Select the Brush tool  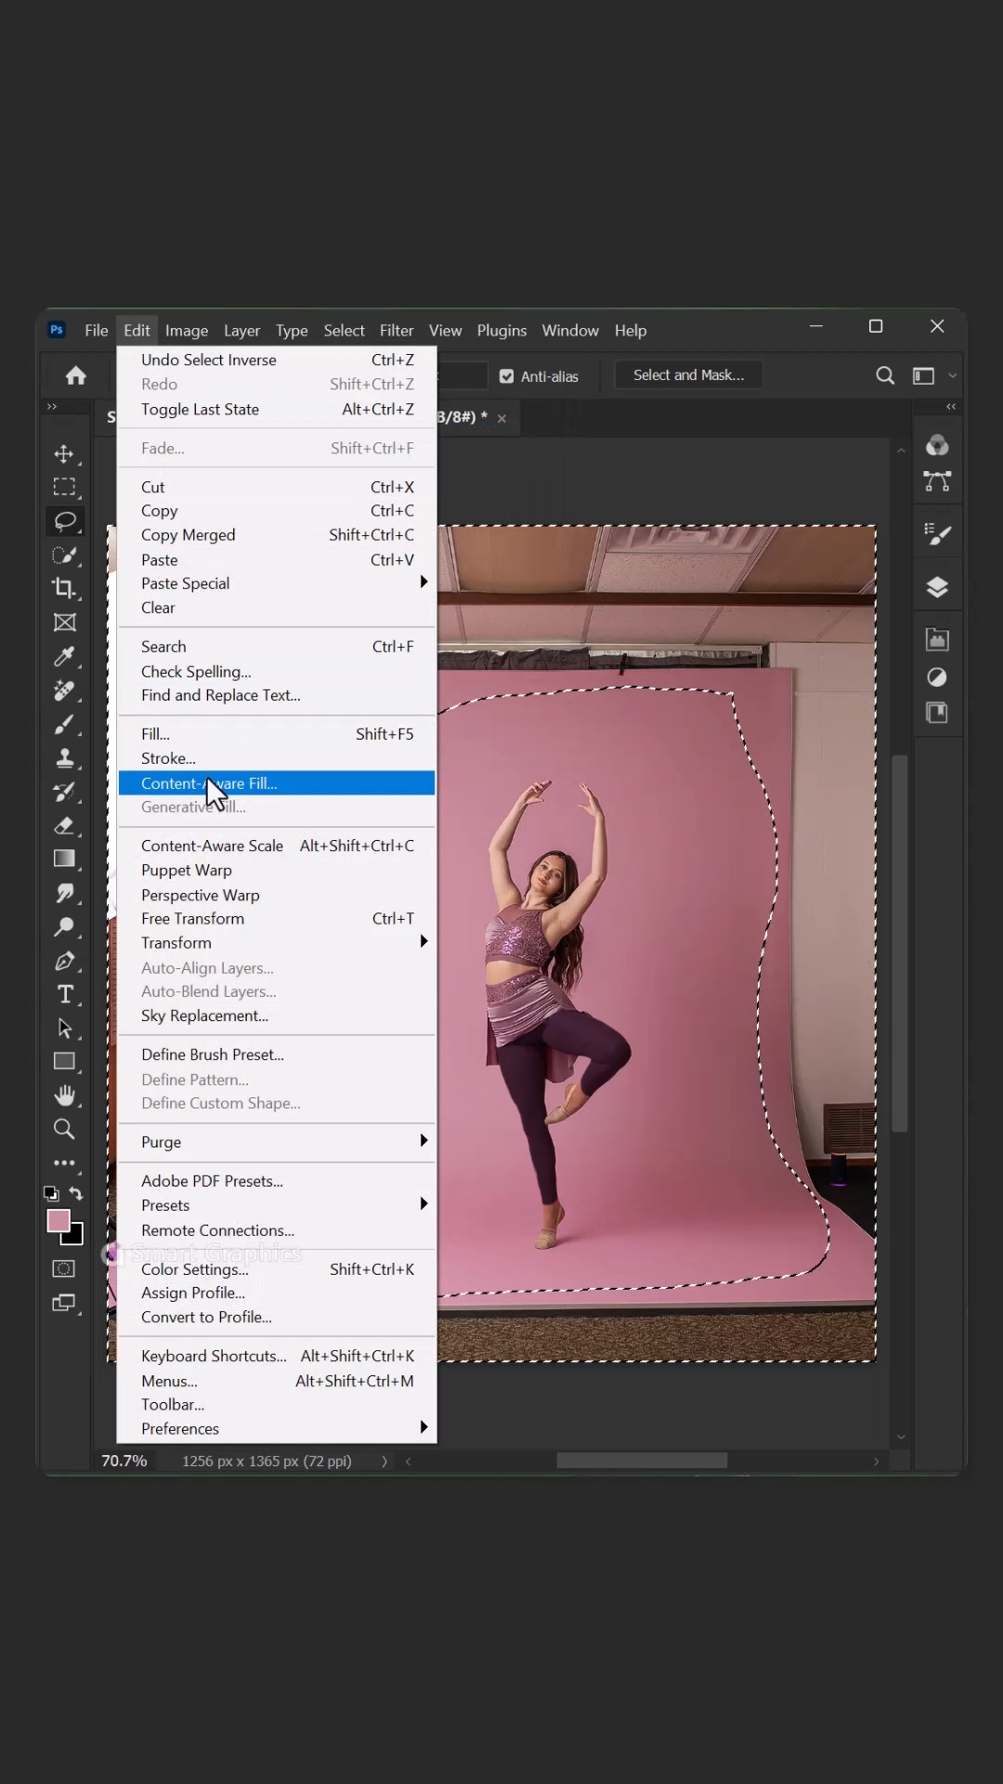pyautogui.click(x=64, y=724)
